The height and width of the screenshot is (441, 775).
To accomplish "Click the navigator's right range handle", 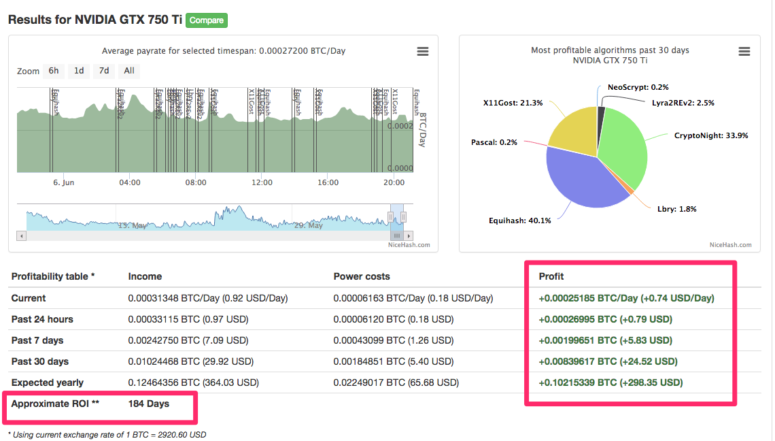I will pos(403,217).
